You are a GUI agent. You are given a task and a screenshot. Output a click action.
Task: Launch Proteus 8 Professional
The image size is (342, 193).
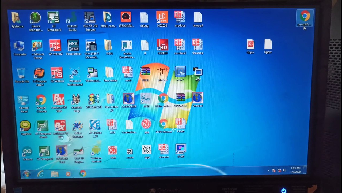pyautogui.click(x=75, y=76)
